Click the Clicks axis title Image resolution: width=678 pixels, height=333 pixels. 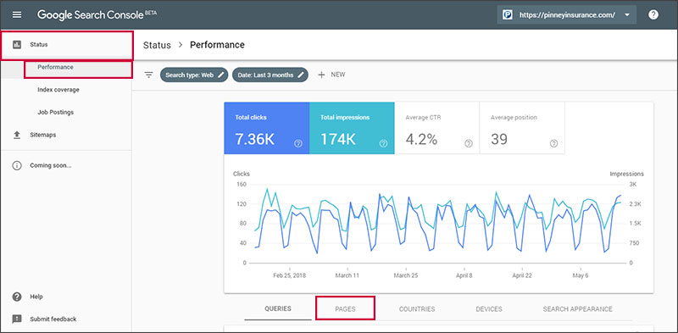pos(242,174)
